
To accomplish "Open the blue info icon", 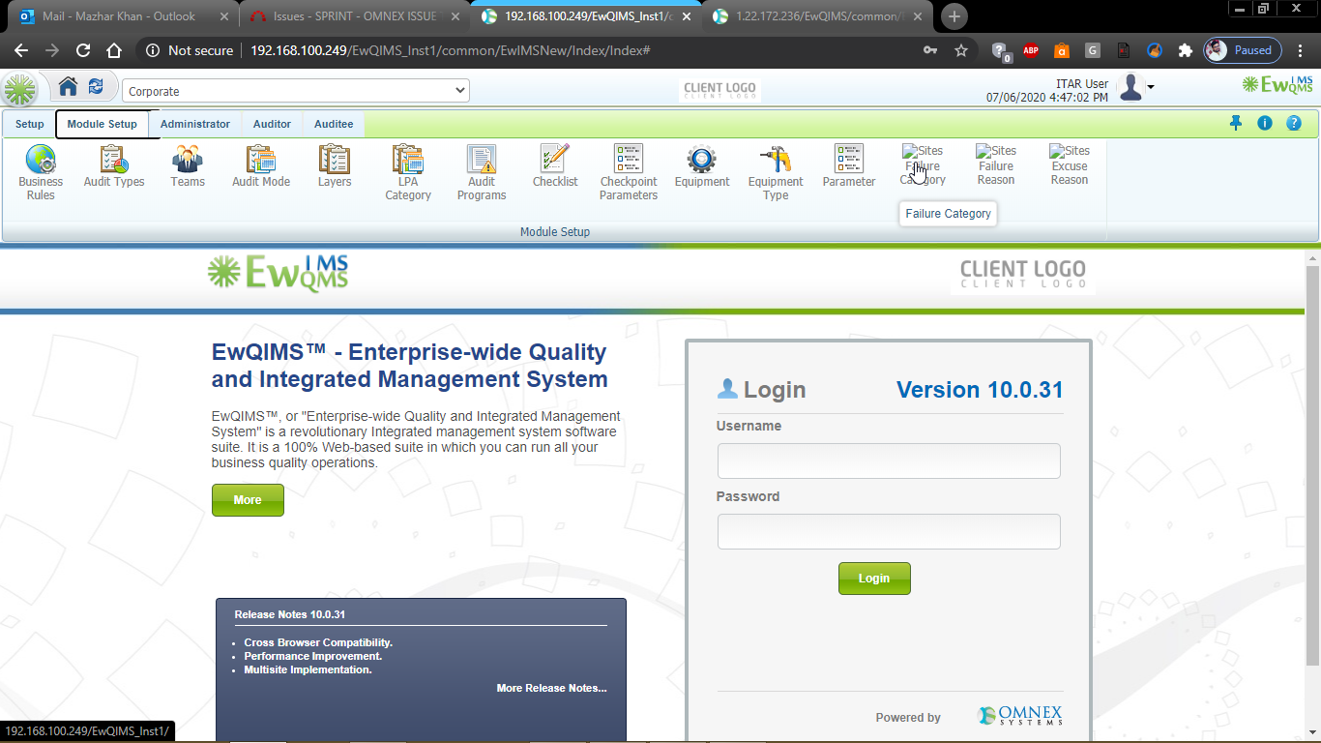I will coord(1265,123).
